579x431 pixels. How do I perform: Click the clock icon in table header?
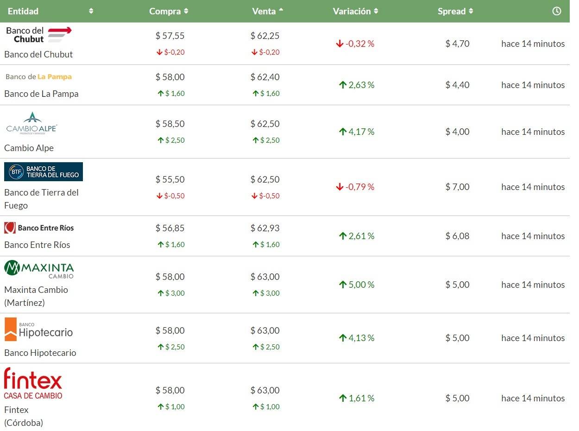coord(557,11)
